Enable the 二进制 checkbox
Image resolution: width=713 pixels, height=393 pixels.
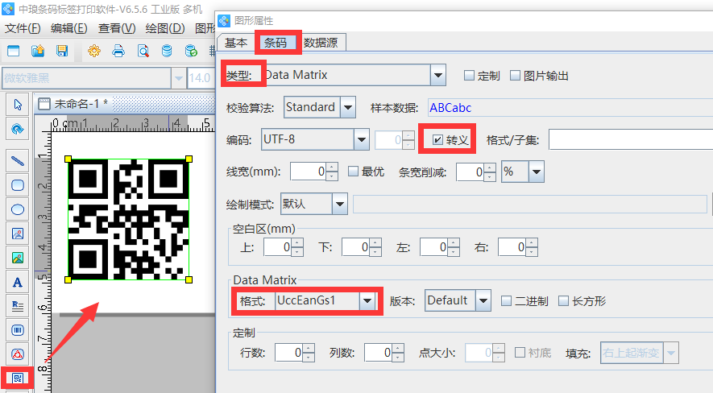tap(506, 300)
